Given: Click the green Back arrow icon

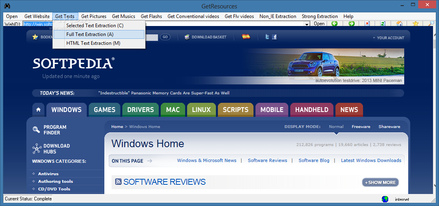Looking at the screenshot, I should 334,24.
